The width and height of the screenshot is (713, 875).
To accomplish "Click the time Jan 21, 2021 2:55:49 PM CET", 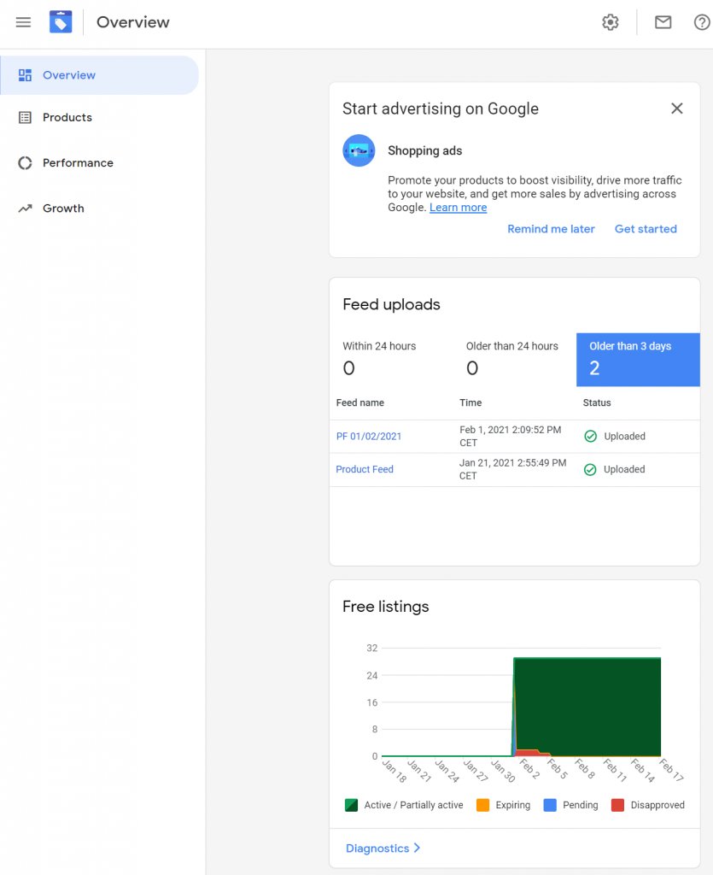I will (x=513, y=469).
